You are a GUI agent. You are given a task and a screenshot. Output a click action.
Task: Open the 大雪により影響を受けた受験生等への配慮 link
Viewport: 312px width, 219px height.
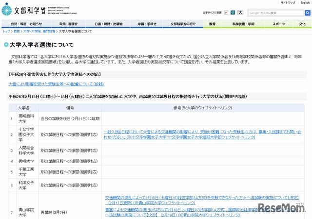click(57, 84)
